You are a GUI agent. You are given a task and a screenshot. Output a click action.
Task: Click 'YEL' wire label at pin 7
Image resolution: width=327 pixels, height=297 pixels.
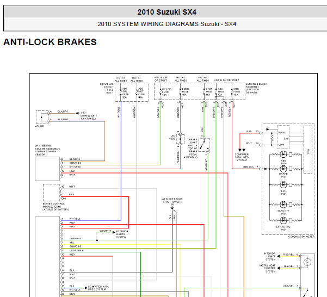[x=72, y=243]
